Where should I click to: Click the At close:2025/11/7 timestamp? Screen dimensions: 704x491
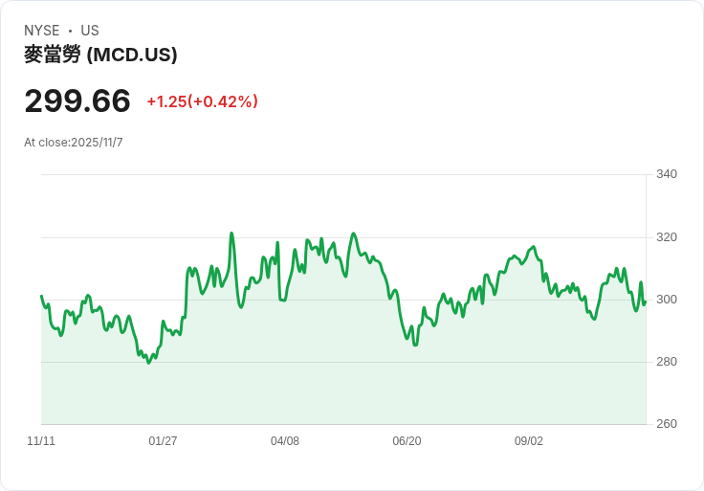click(74, 143)
